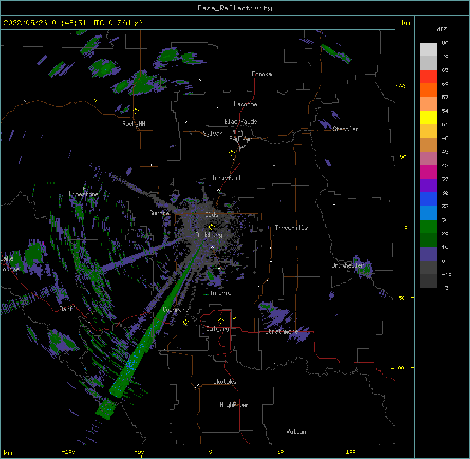Click the Vulcan label
This screenshot has width=470, height=459.
point(296,432)
